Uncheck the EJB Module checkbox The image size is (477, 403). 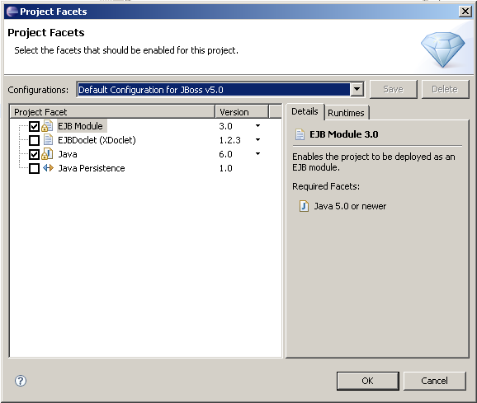click(34, 126)
